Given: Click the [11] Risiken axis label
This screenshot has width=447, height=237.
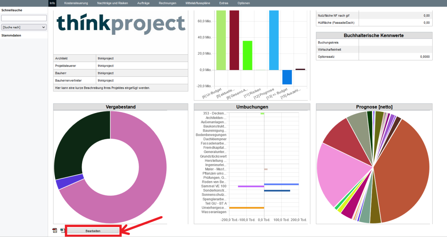Looking at the screenshot, I should click(253, 93).
